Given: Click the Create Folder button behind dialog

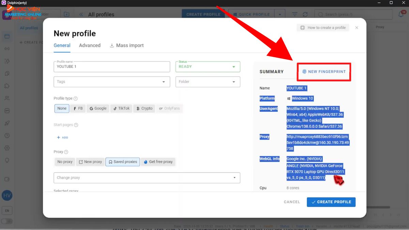Looking at the screenshot, I should (x=31, y=43).
